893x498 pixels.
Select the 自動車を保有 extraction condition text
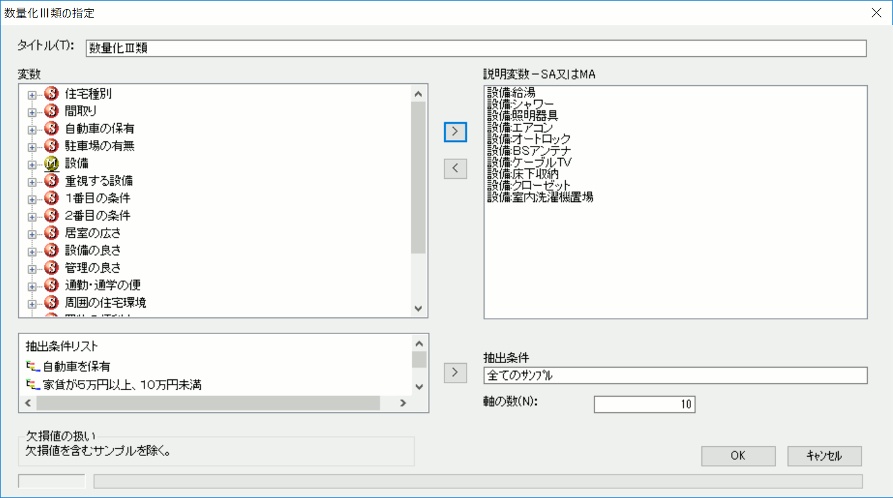point(77,366)
